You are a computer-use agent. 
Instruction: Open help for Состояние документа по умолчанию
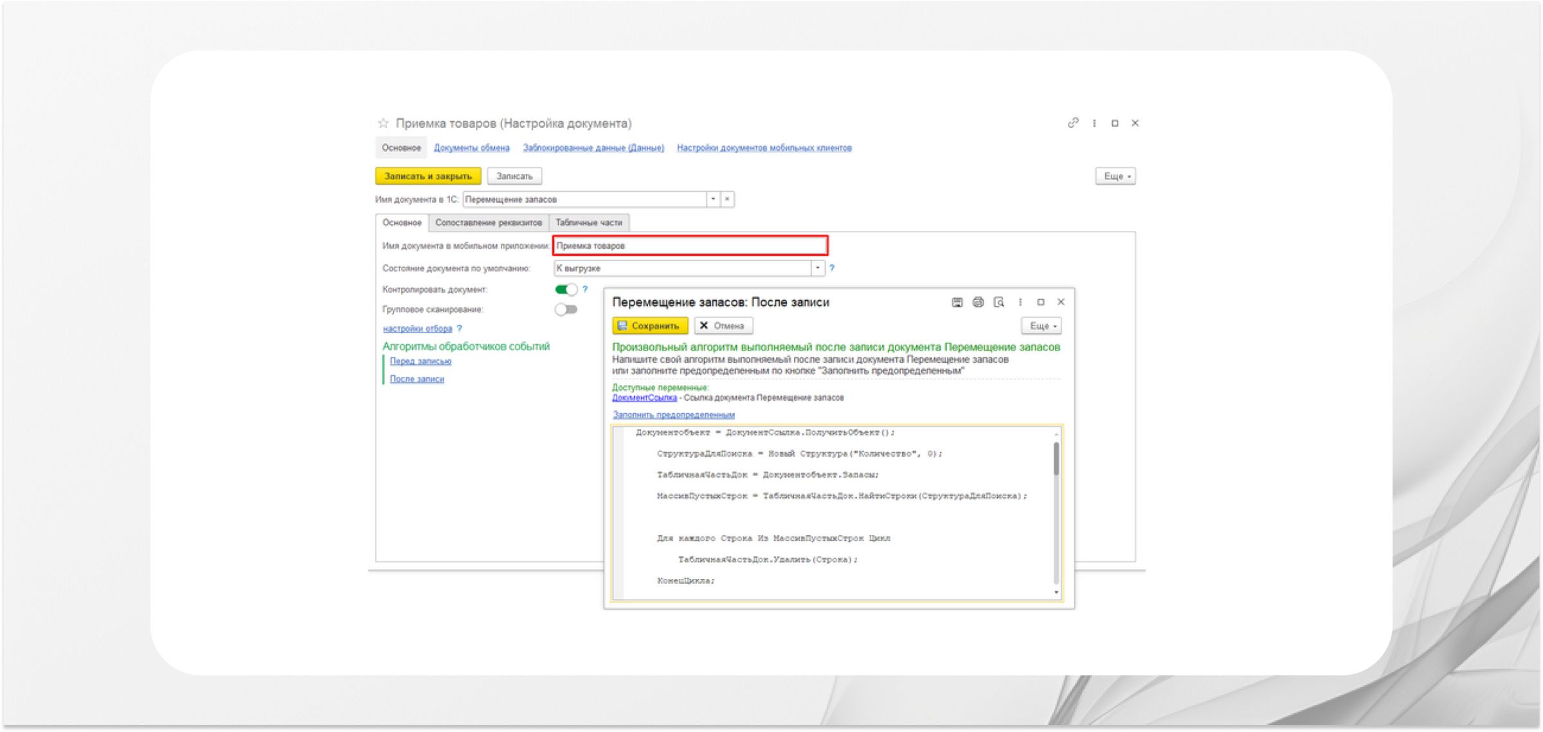coord(832,268)
